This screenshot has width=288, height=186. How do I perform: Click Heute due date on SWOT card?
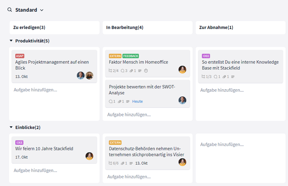137,102
